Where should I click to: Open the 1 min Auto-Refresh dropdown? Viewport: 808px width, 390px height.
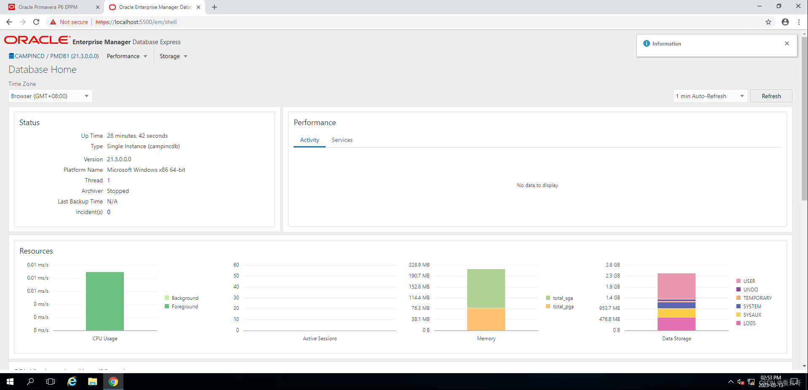(710, 96)
